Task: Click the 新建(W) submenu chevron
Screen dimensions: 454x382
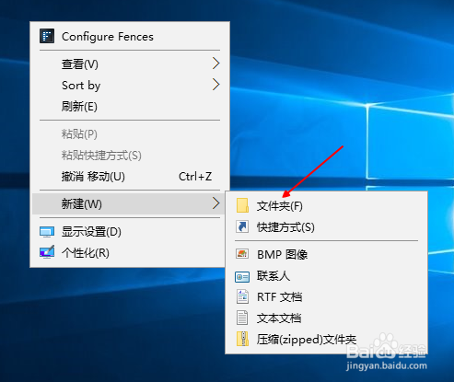Action: pyautogui.click(x=216, y=203)
